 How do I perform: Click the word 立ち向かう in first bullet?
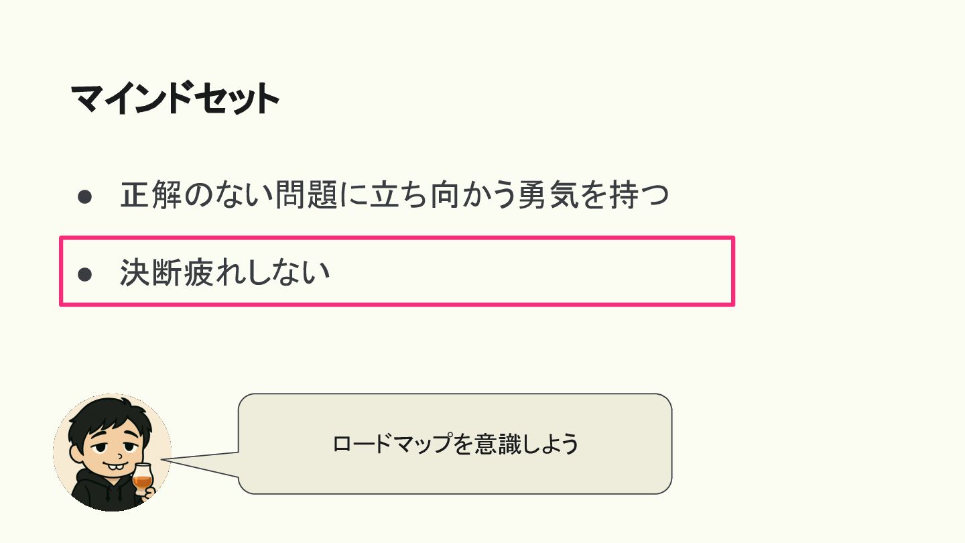coord(440,196)
